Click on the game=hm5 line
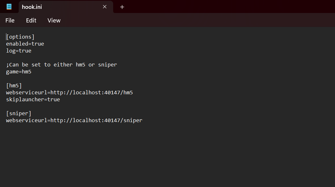335x187 pixels. tap(19, 72)
